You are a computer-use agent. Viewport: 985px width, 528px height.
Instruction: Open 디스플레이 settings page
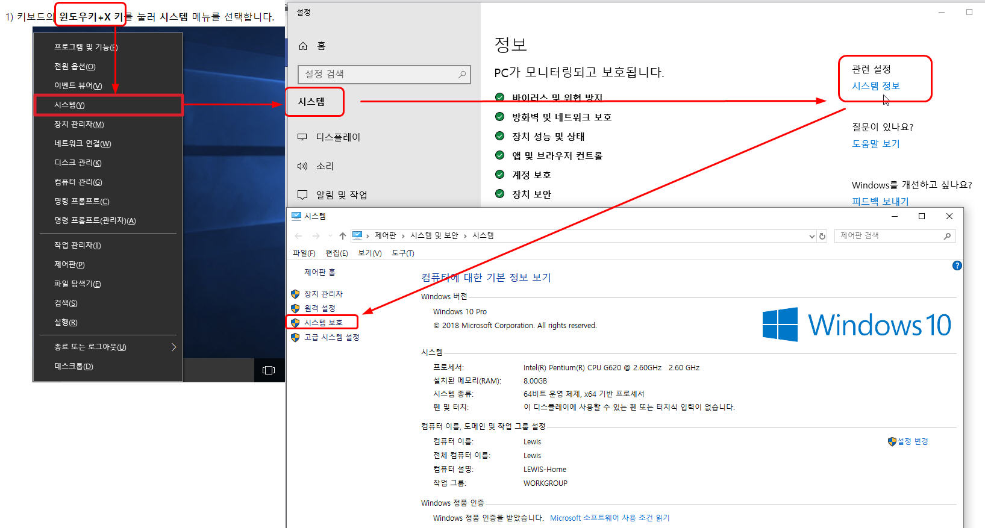point(338,137)
